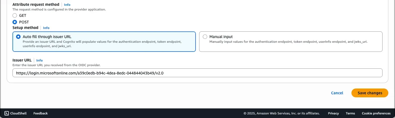Click the CloudShell text label
This screenshot has height=118, width=395.
click(18, 113)
